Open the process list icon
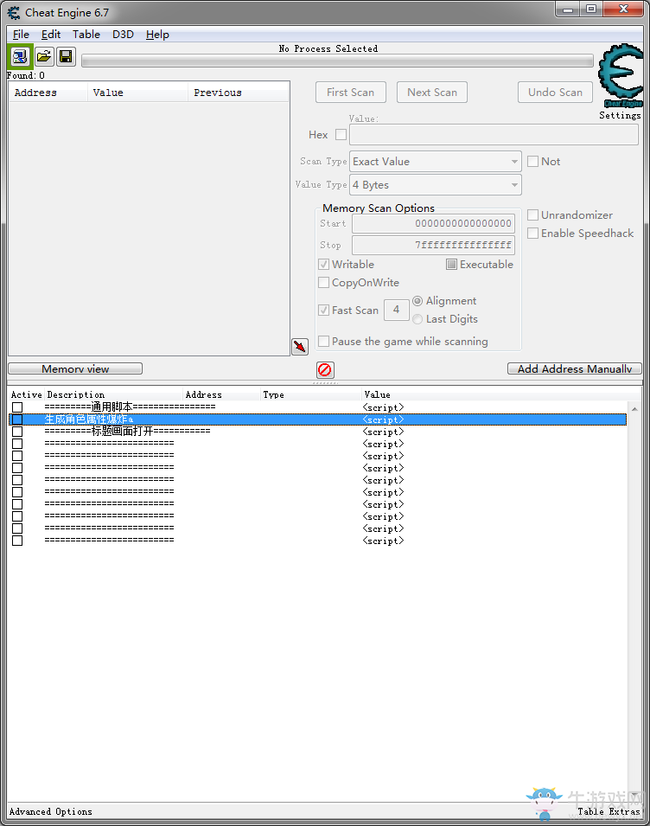 (20, 56)
